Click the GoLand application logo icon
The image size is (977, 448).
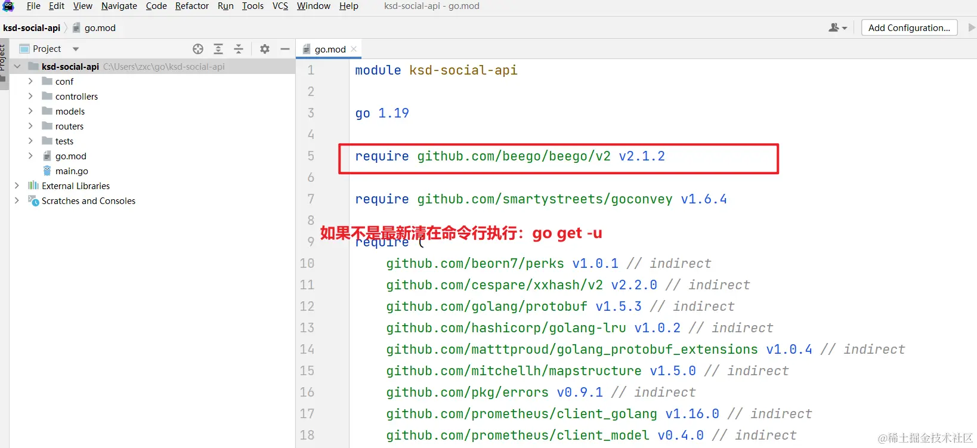8,6
